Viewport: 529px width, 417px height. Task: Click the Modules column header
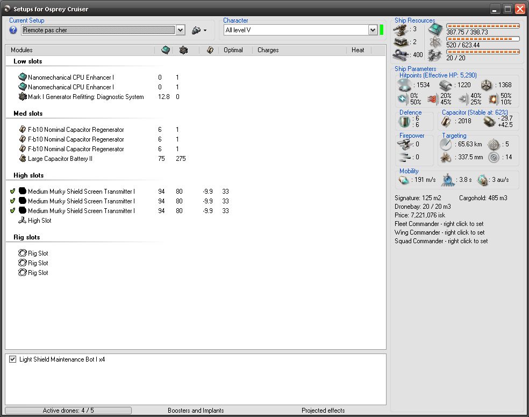point(22,50)
